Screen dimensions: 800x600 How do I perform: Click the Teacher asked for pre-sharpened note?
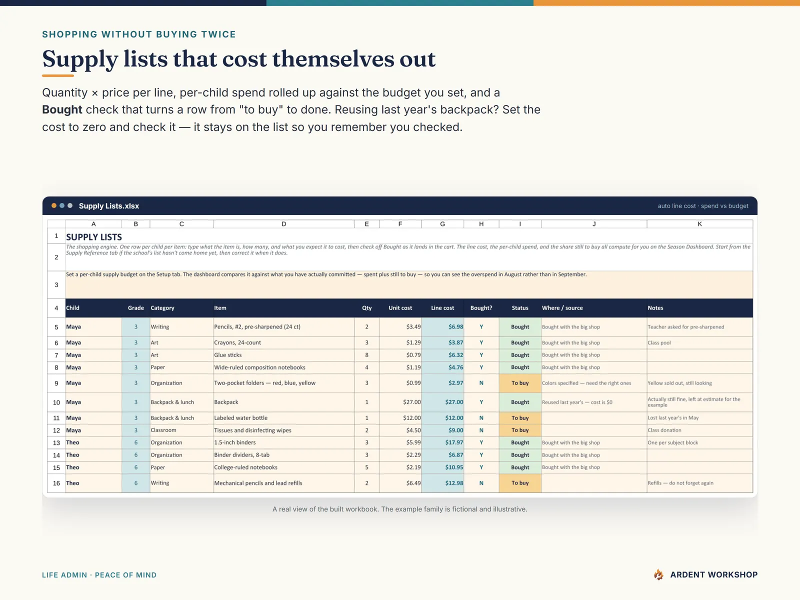(x=700, y=327)
